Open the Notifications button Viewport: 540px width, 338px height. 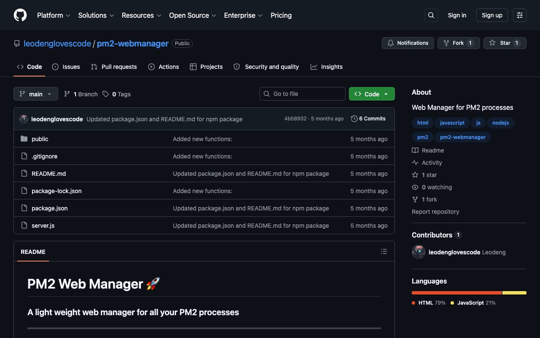tap(408, 43)
